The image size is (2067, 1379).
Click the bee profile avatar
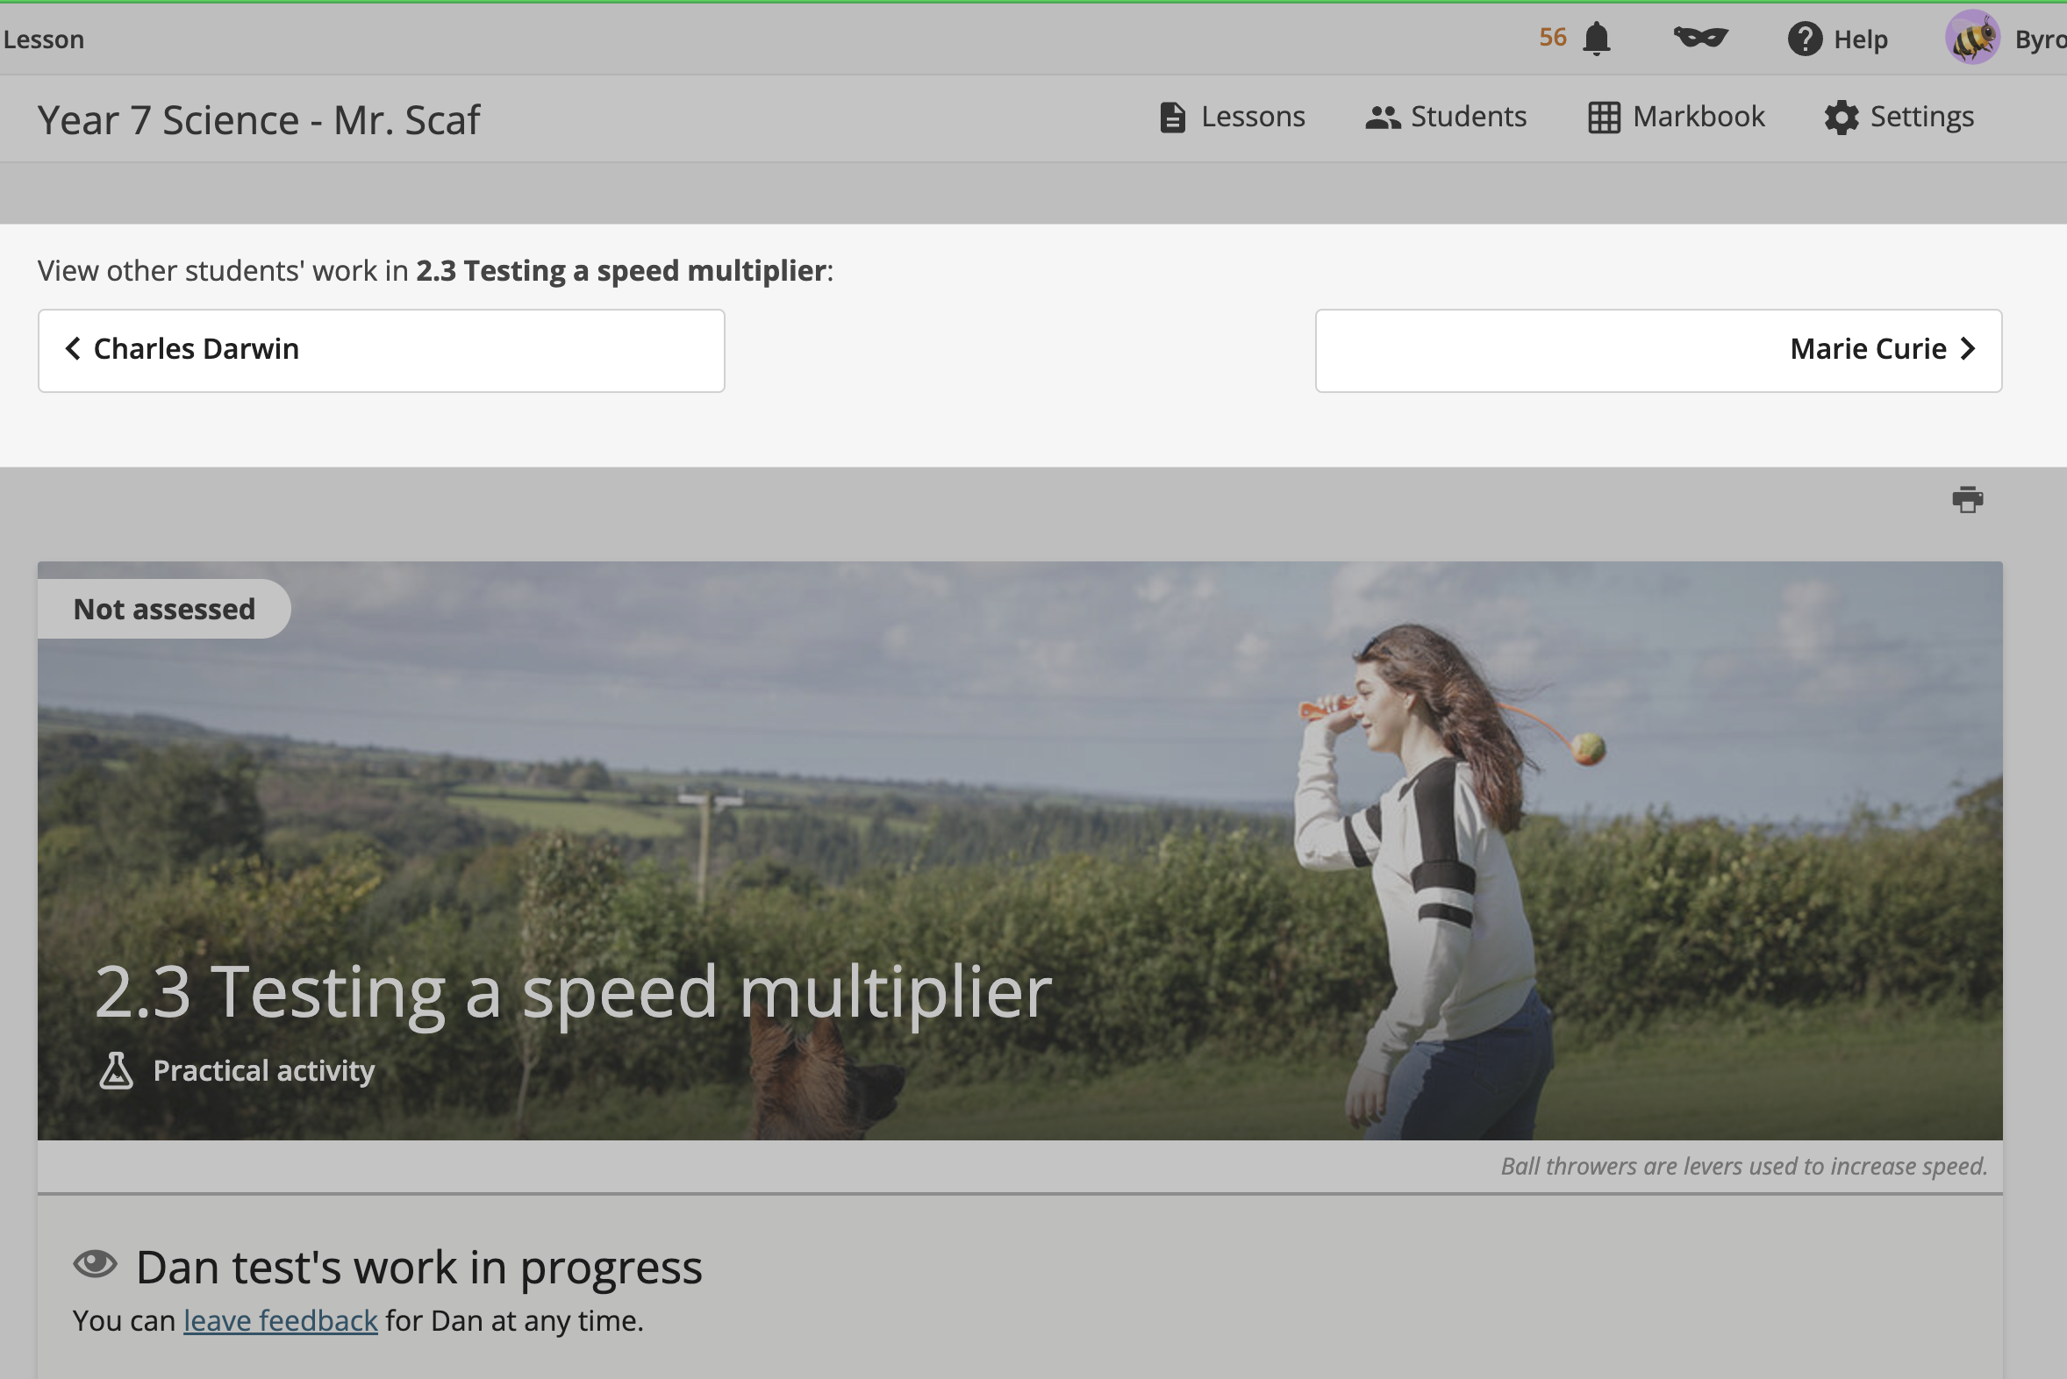tap(1971, 38)
